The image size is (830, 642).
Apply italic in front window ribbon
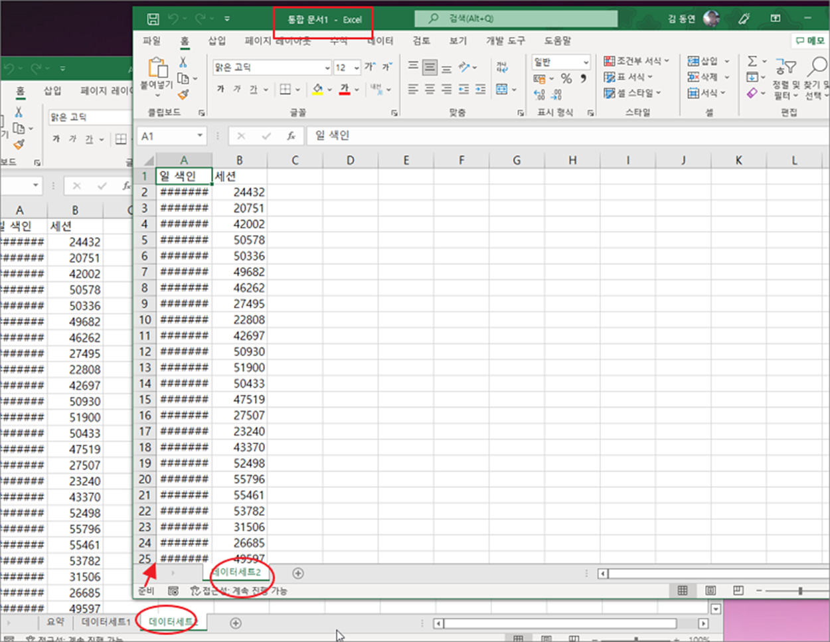[x=236, y=89]
